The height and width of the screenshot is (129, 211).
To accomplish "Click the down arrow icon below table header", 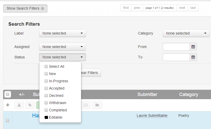I will pos(8,105).
